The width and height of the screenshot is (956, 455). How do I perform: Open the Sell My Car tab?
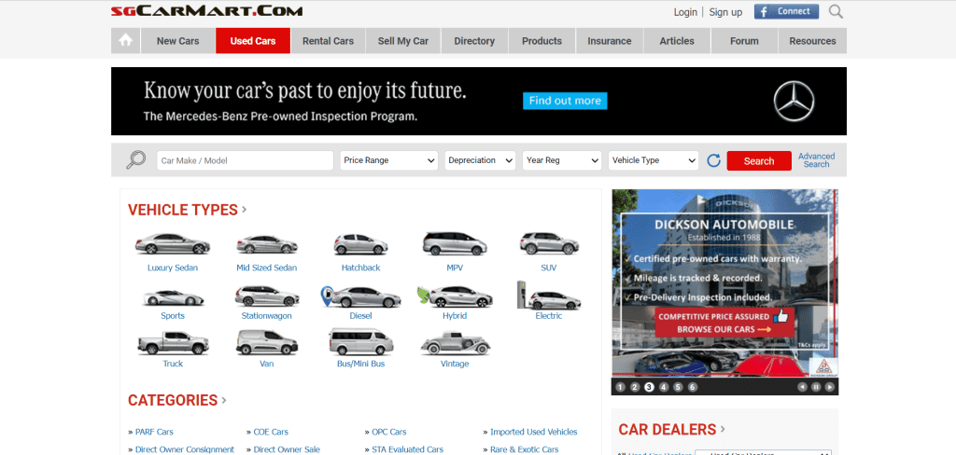tap(403, 41)
